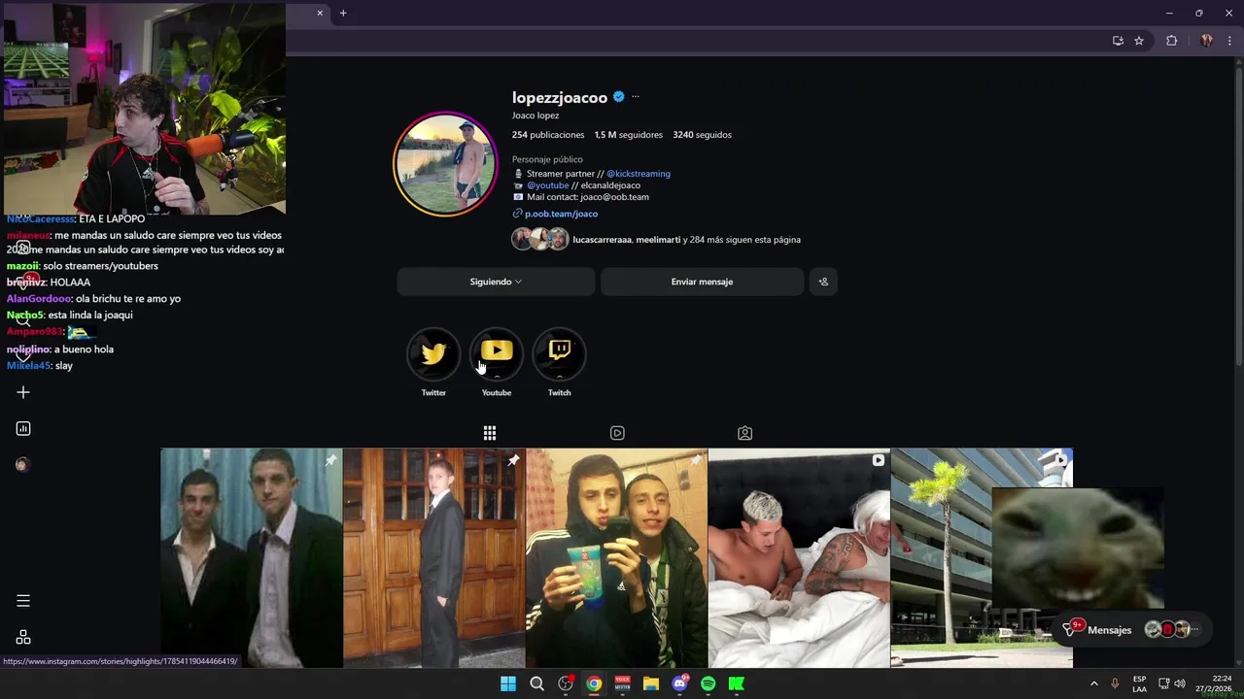
Task: Click Enviar mensaje button
Action: coord(702,282)
